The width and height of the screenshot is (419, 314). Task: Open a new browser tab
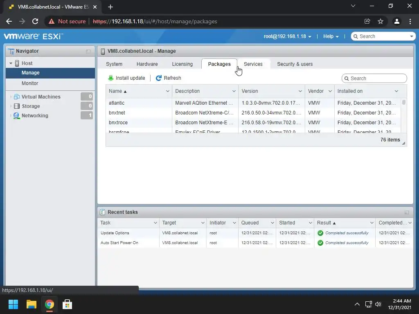pos(110,7)
